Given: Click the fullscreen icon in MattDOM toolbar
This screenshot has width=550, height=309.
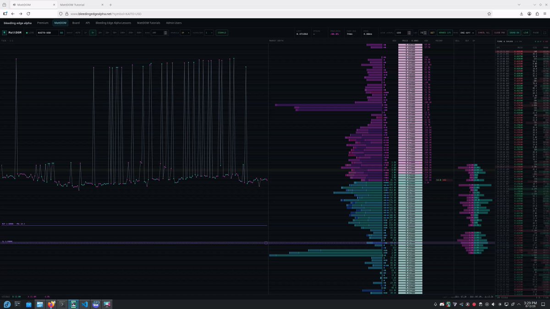Looking at the screenshot, I should tap(544, 33).
